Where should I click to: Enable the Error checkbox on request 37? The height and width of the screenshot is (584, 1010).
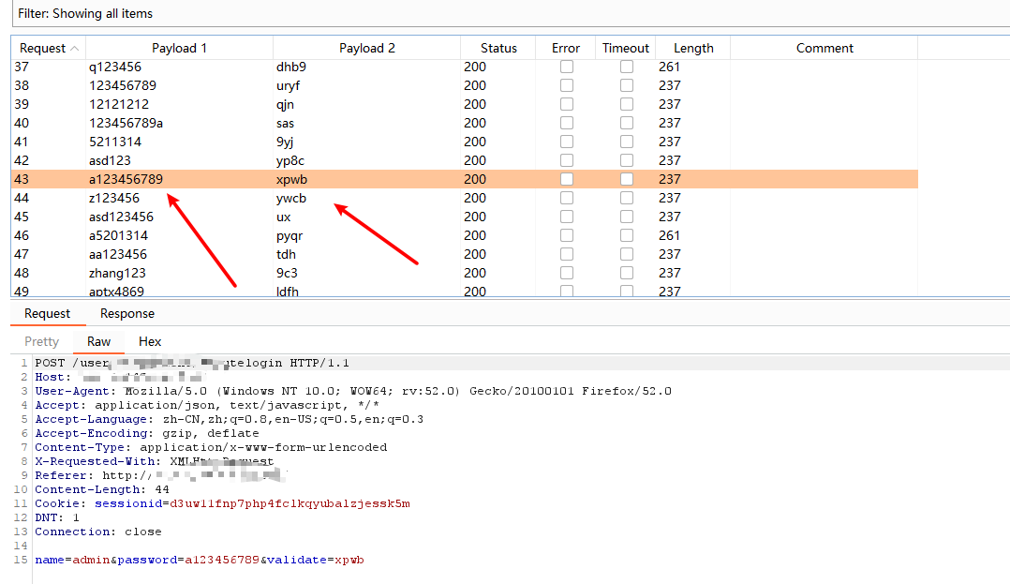566,67
